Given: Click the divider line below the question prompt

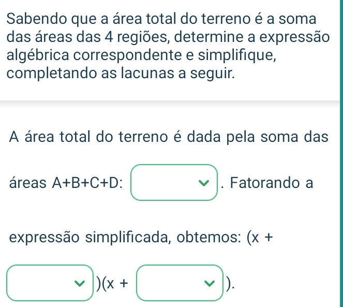Looking at the screenshot, I should click(171, 100).
